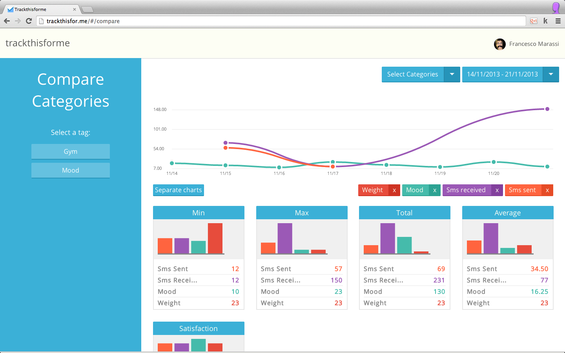
Task: Click the teal data point at 11/19
Action: pyautogui.click(x=440, y=167)
